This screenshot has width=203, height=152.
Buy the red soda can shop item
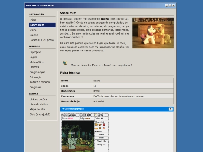point(104,125)
